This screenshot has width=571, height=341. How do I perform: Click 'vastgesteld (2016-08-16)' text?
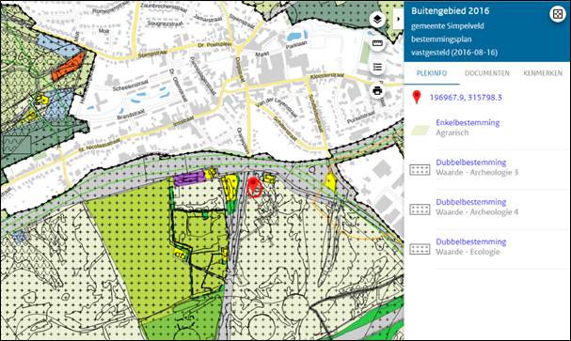pos(454,53)
